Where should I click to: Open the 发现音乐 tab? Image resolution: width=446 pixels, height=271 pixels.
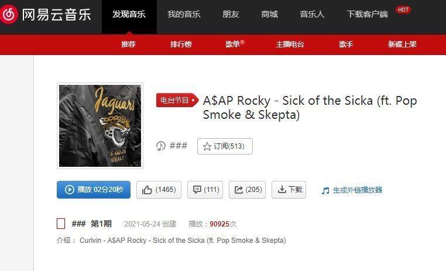coord(129,14)
